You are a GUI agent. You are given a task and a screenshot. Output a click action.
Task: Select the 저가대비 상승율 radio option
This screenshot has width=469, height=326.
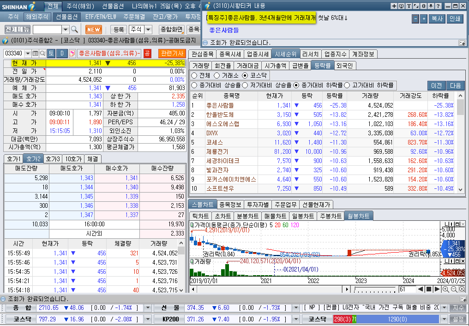(245, 85)
